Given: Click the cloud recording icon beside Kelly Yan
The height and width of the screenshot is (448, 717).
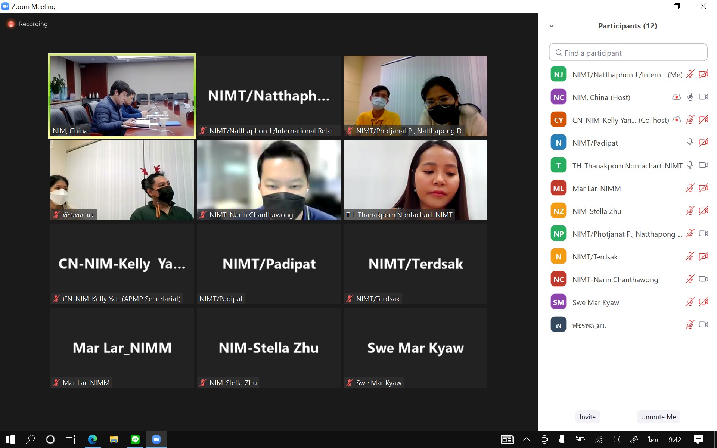Looking at the screenshot, I should point(676,120).
